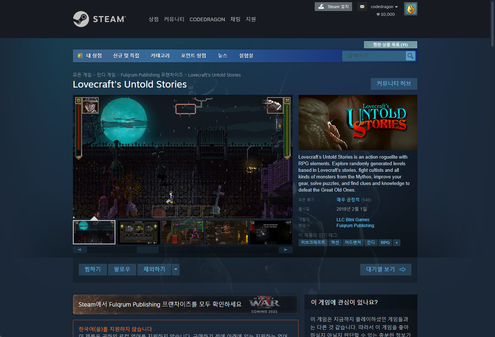Open the mail notifications envelope icon
This screenshot has width=495, height=337.
362,7
